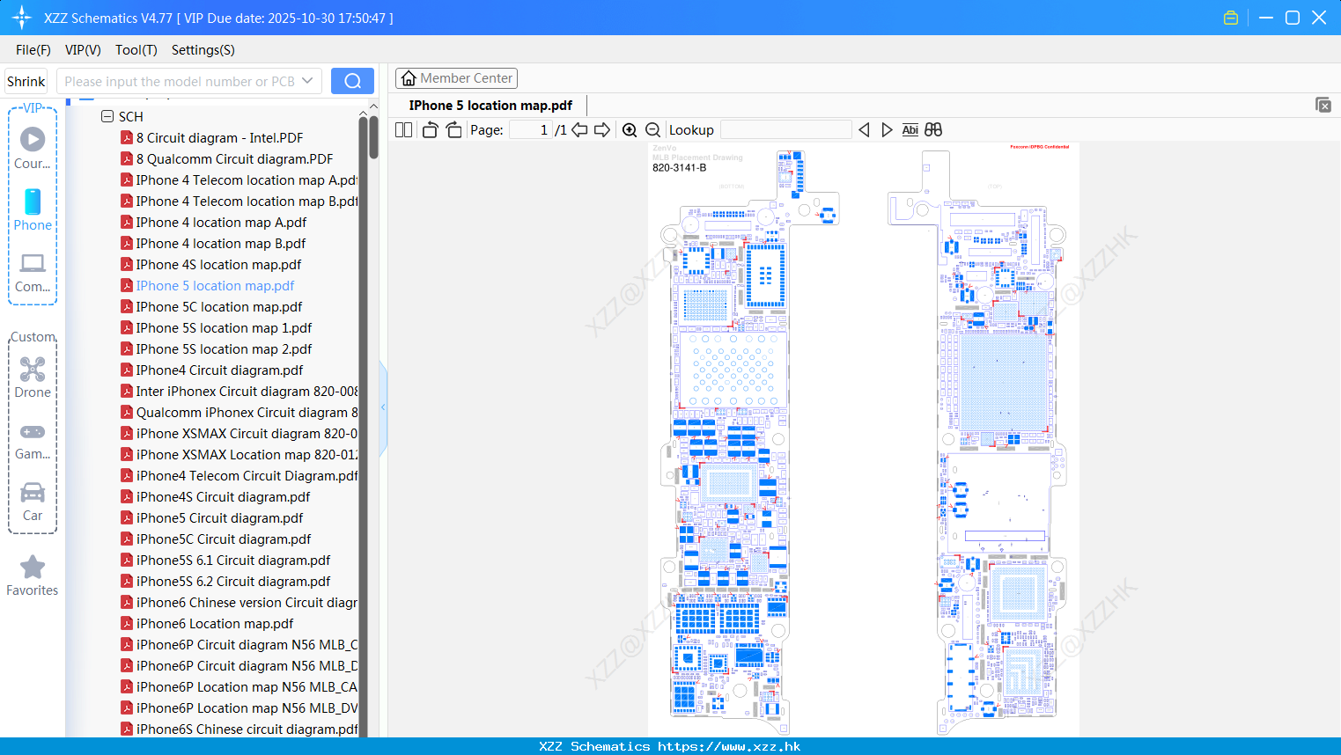Open the Member Center home button

pos(456,78)
